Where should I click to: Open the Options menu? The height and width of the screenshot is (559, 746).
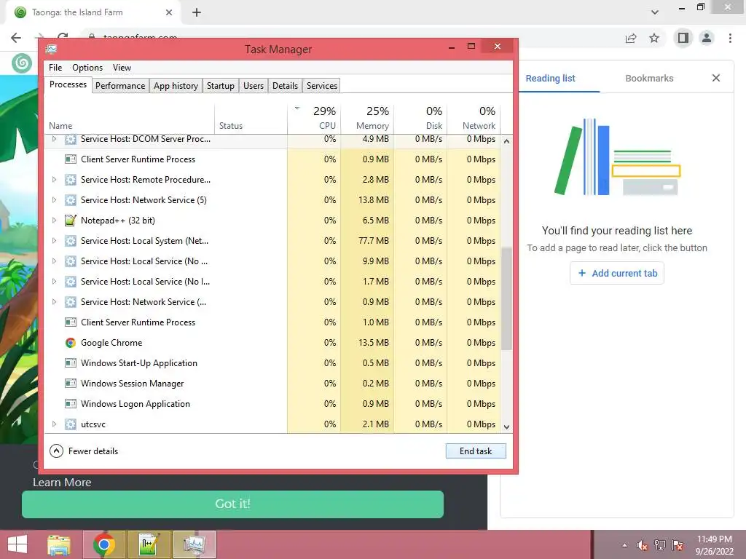coord(87,68)
